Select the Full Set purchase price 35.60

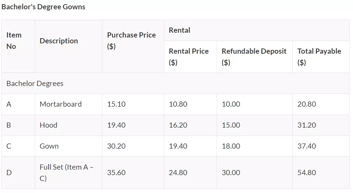[x=116, y=173]
